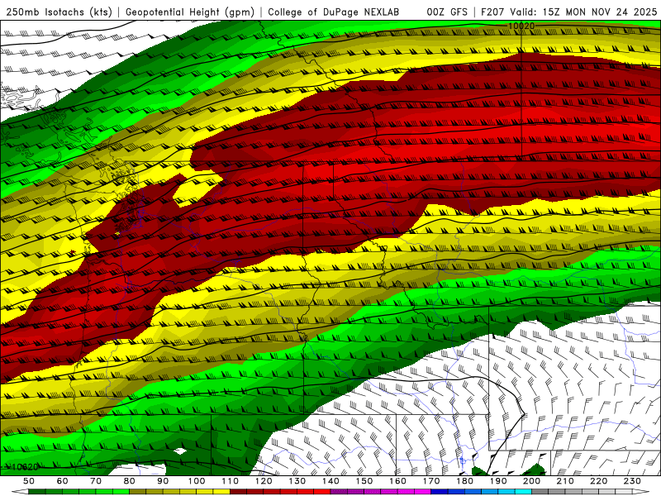Select the dark red swatch just right of 110
661x496 pixels.
238,492
